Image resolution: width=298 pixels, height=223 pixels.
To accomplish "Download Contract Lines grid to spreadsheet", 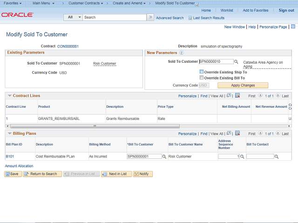I will 237,95.
